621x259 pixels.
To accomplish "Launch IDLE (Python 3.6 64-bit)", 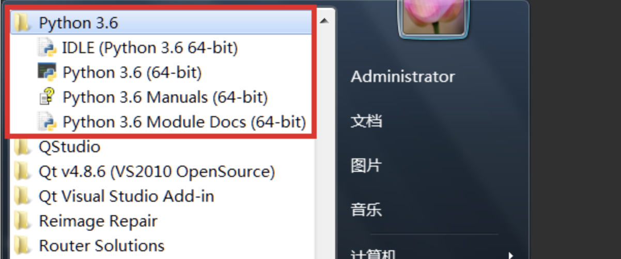I will coord(150,48).
